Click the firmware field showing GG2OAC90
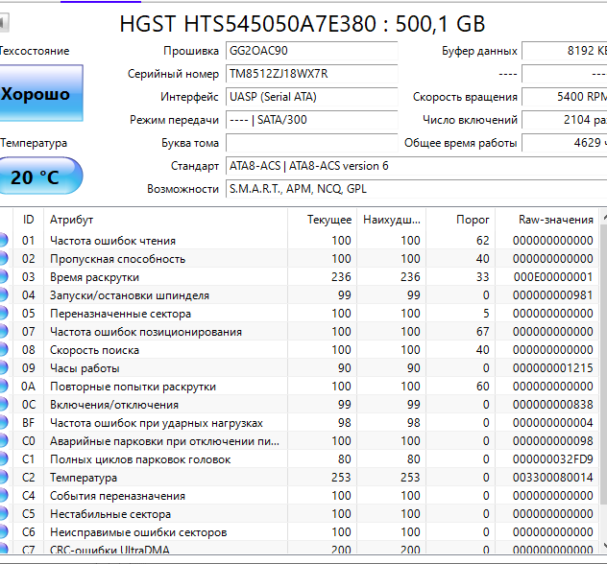This screenshot has height=564, width=607. pyautogui.click(x=310, y=51)
